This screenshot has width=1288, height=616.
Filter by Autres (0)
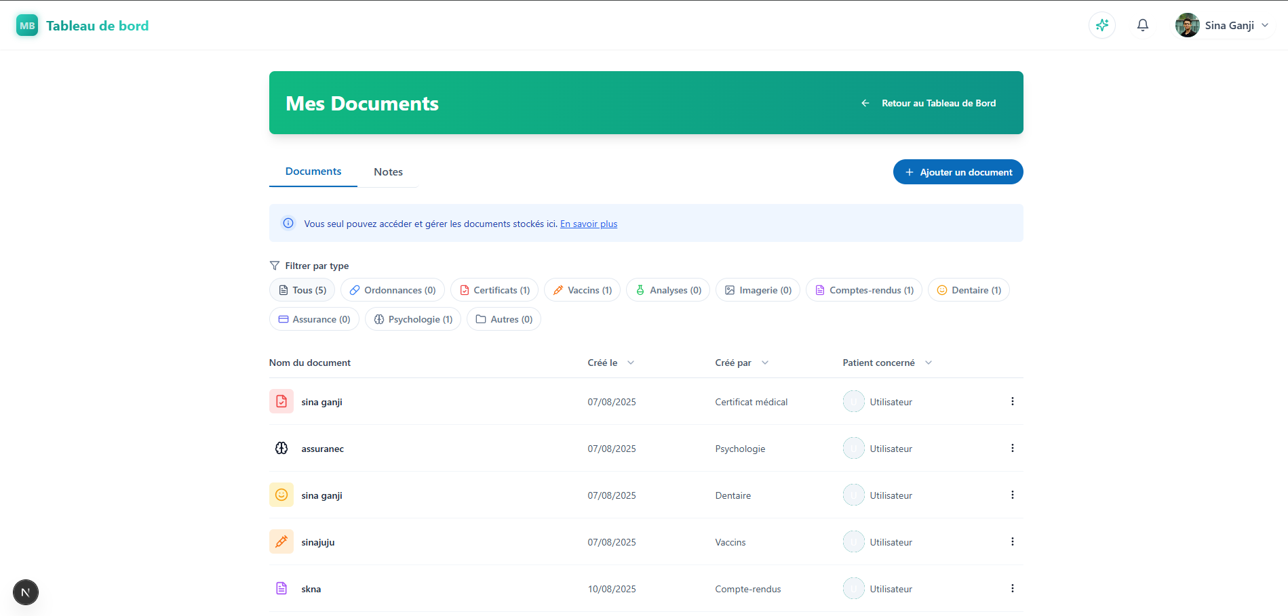(504, 319)
